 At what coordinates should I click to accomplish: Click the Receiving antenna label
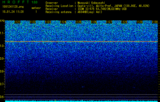[59, 12]
